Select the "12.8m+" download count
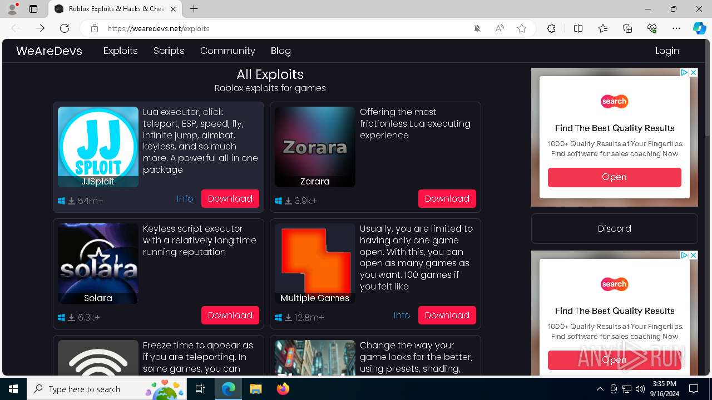The width and height of the screenshot is (712, 400). pos(309,317)
